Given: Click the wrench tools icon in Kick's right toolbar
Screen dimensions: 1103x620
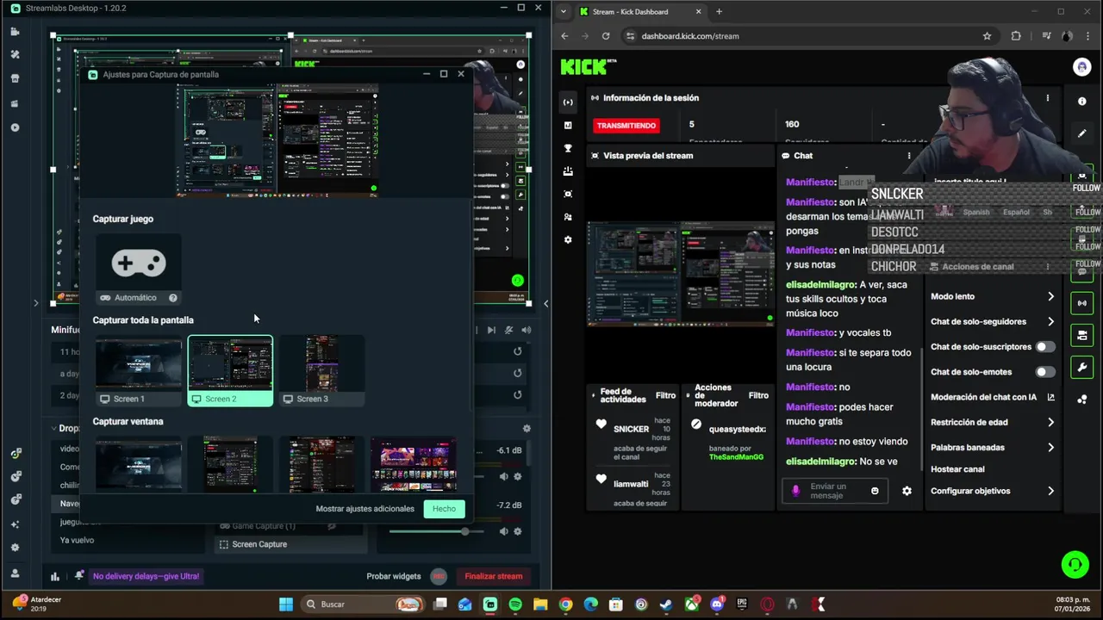Looking at the screenshot, I should pos(1082,368).
